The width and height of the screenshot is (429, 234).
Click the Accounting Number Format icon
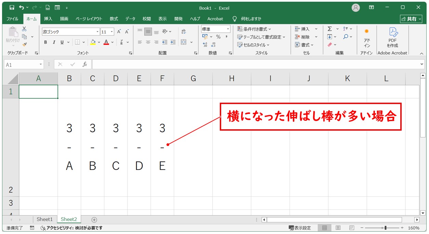pyautogui.click(x=205, y=37)
